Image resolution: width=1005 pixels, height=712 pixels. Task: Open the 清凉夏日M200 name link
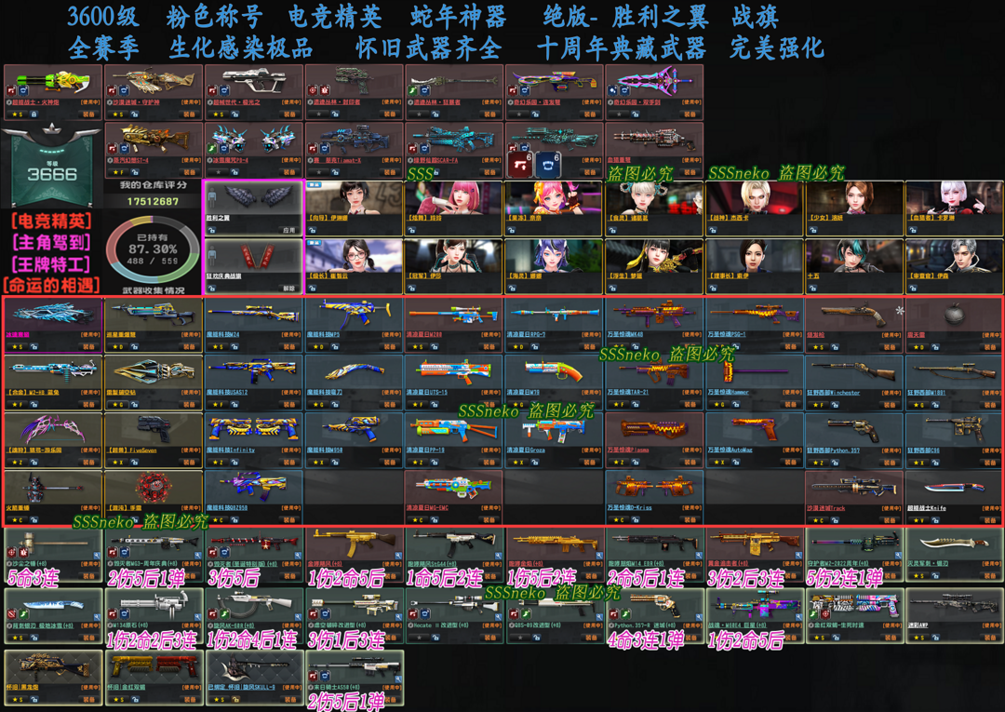point(424,334)
